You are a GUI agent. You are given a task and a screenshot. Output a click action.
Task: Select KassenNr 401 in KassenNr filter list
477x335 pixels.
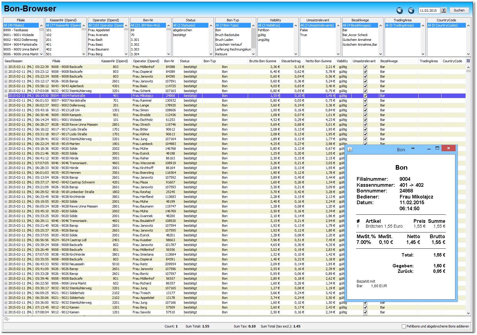tap(63, 45)
